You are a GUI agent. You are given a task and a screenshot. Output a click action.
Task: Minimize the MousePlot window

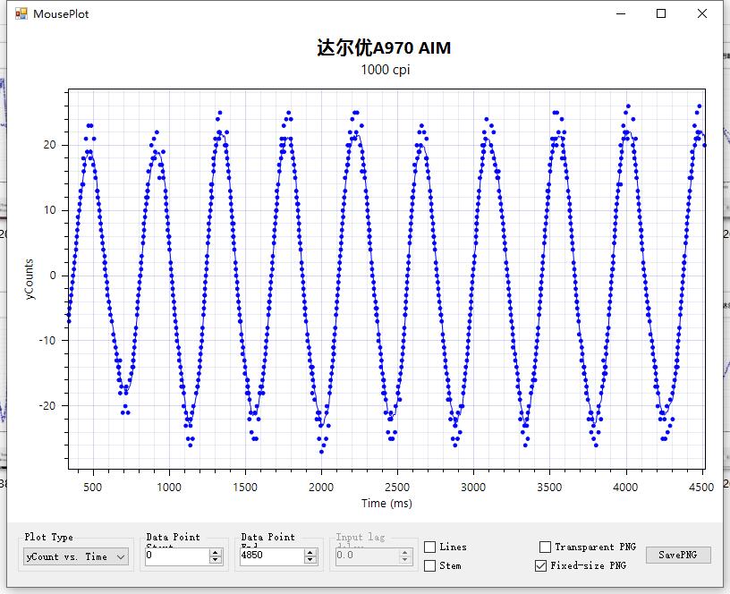(621, 13)
